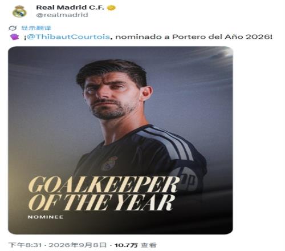Click the 查看 views label

[149, 245]
